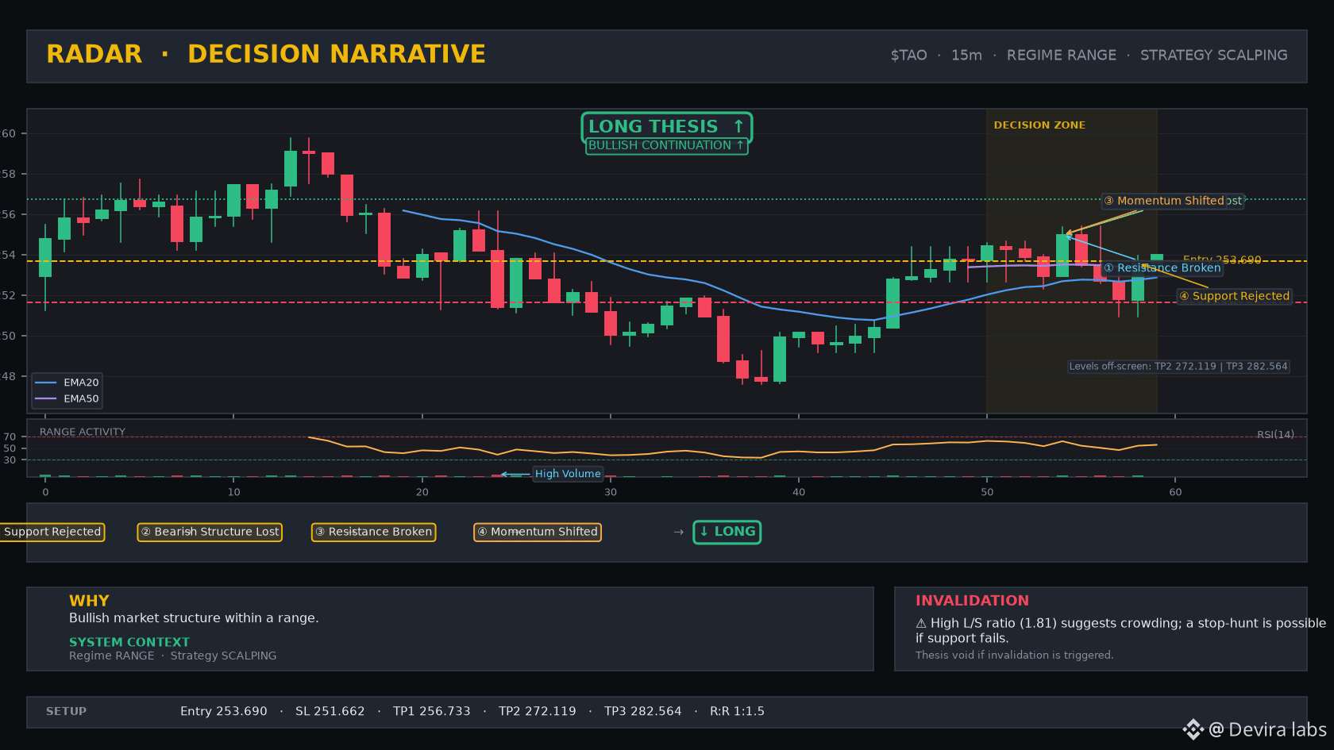Click the EMA50 legend text
1334x750 pixels.
pos(81,399)
